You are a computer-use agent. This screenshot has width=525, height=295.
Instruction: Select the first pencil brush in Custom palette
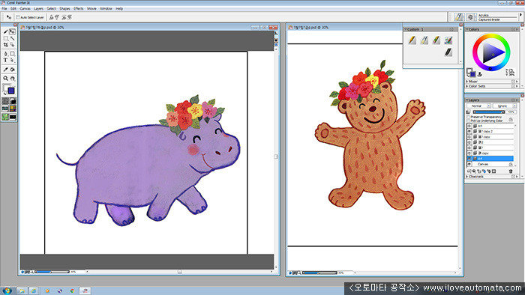pos(412,40)
